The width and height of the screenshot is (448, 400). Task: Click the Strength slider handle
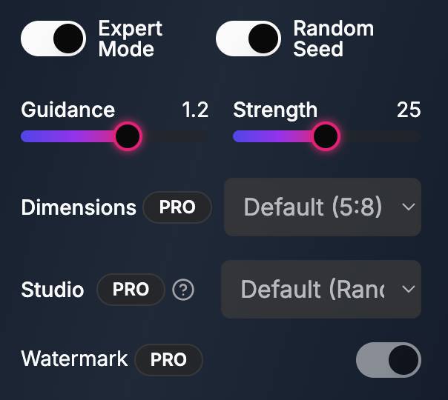pyautogui.click(x=325, y=136)
